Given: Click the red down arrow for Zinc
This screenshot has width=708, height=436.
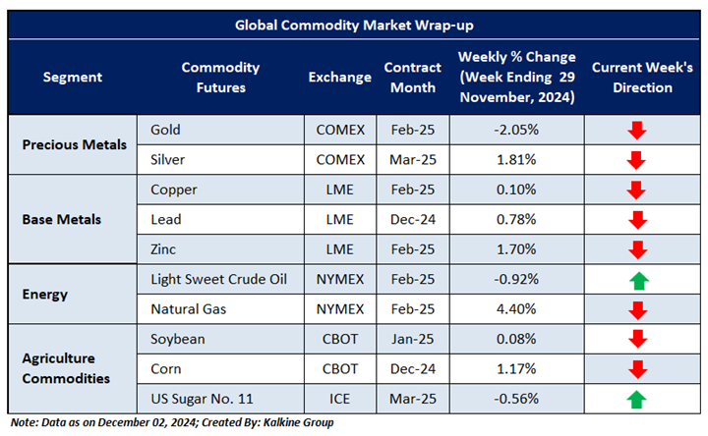Looking at the screenshot, I should pyautogui.click(x=635, y=249).
